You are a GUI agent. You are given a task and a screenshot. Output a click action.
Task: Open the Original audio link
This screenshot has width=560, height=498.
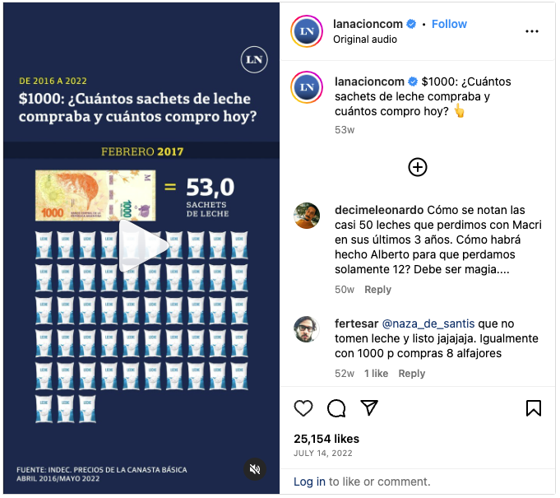tap(364, 40)
